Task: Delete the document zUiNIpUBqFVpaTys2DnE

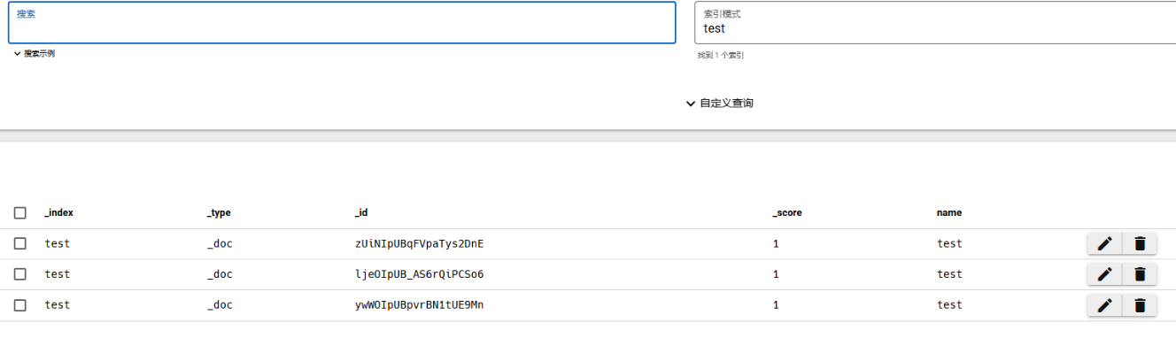Action: [x=1140, y=244]
